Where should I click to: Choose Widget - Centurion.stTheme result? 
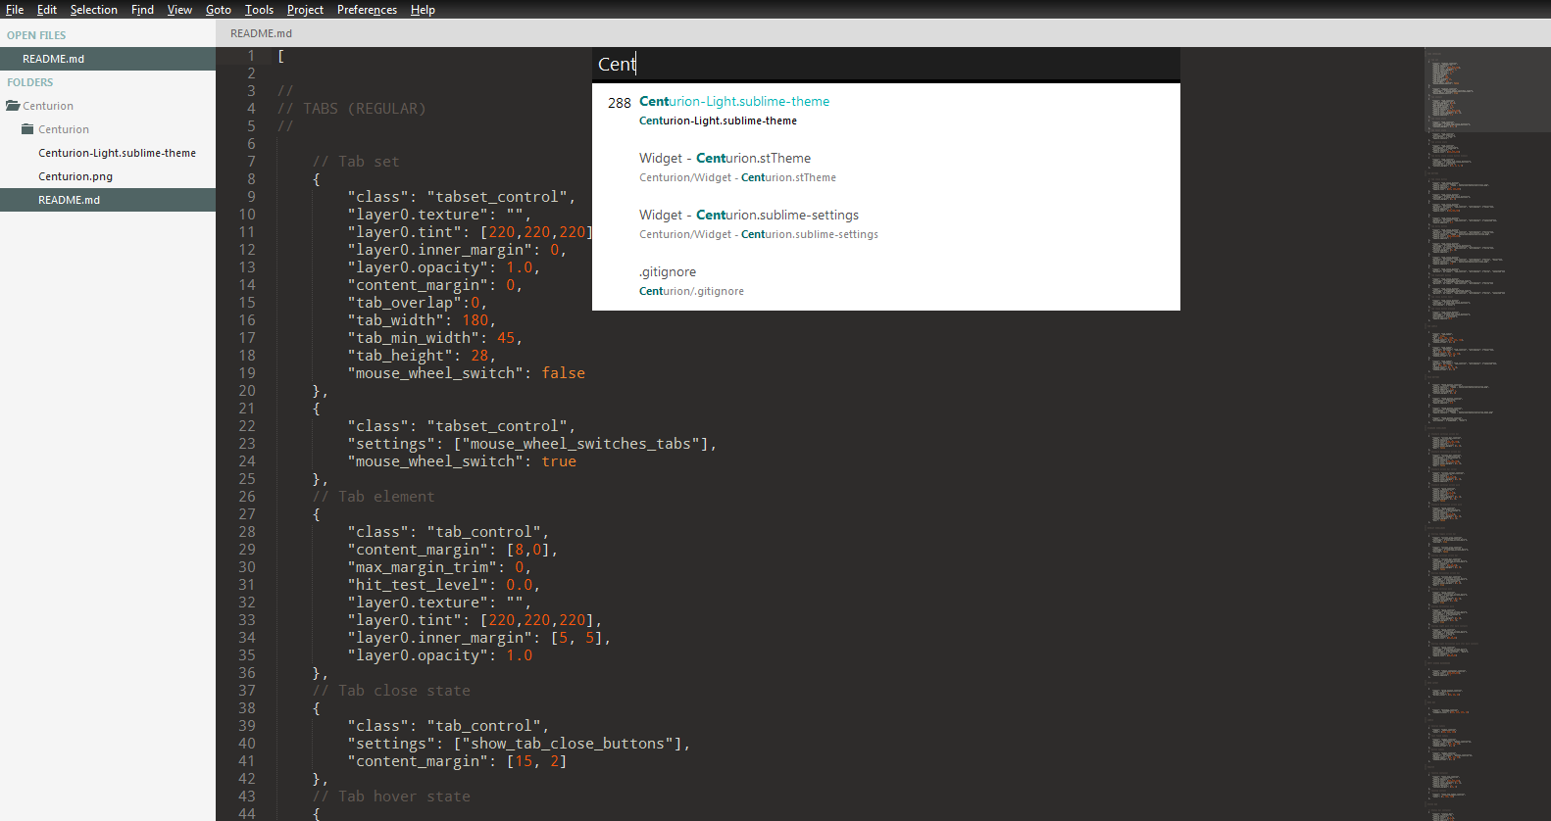(886, 168)
